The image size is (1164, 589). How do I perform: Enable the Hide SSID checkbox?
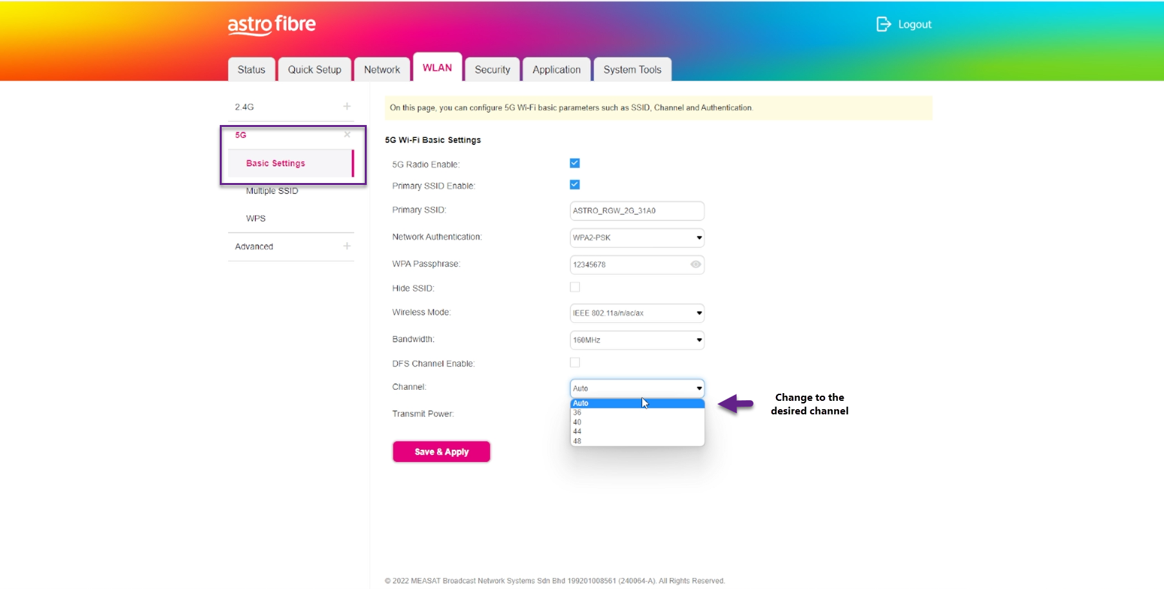575,287
